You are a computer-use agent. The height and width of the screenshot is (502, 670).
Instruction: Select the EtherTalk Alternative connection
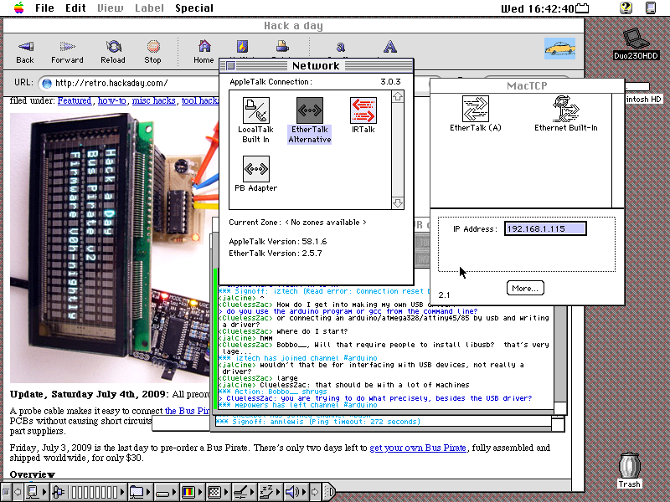pos(309,120)
